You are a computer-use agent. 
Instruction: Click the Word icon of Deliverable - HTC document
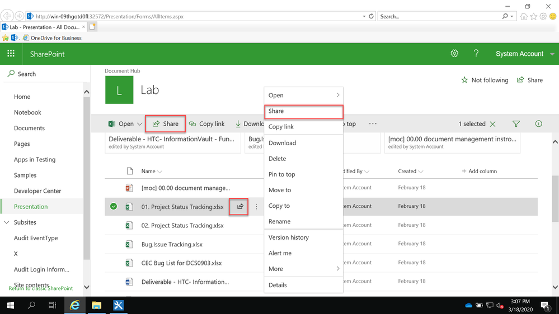pos(129,282)
